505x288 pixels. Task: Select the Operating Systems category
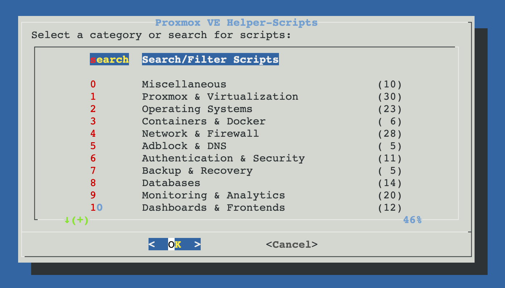(197, 109)
